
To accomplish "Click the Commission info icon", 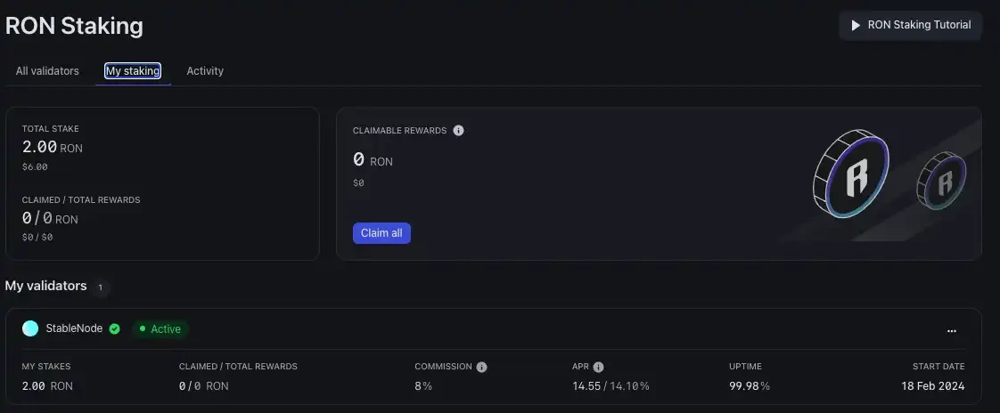I will click(481, 367).
